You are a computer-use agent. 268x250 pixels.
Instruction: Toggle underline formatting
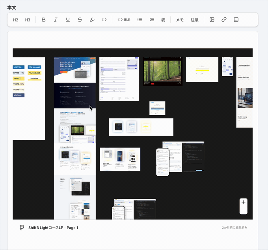[68, 20]
